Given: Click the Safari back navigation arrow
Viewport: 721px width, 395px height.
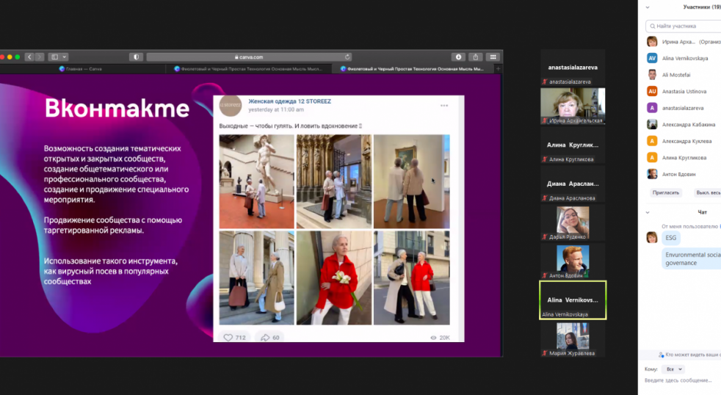Looking at the screenshot, I should click(30, 57).
